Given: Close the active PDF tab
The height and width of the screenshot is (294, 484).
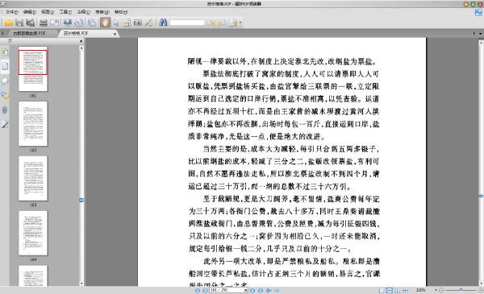Looking at the screenshot, I should 115,34.
